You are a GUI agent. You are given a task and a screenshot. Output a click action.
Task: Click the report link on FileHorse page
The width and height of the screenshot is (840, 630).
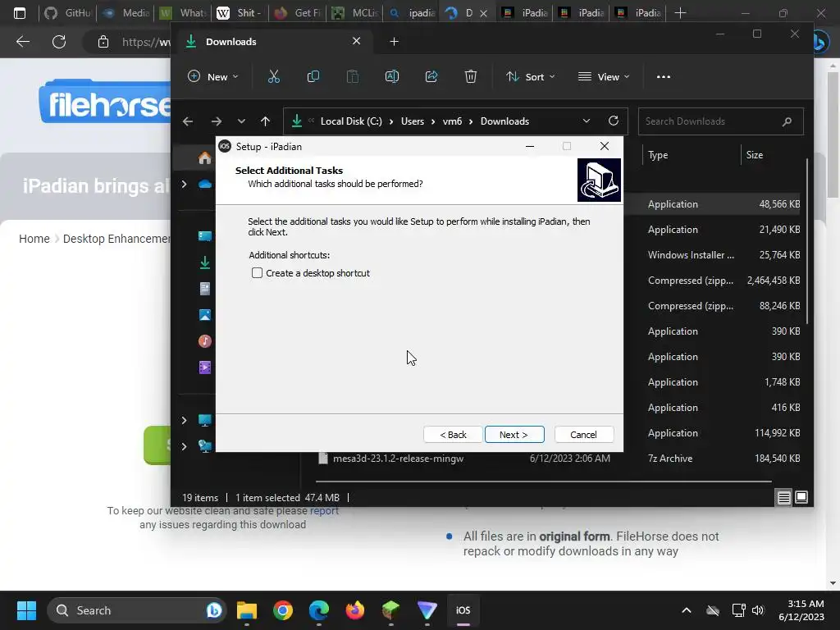click(x=324, y=510)
